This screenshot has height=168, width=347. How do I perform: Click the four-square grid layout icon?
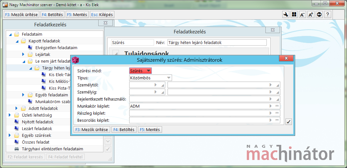[294, 14]
